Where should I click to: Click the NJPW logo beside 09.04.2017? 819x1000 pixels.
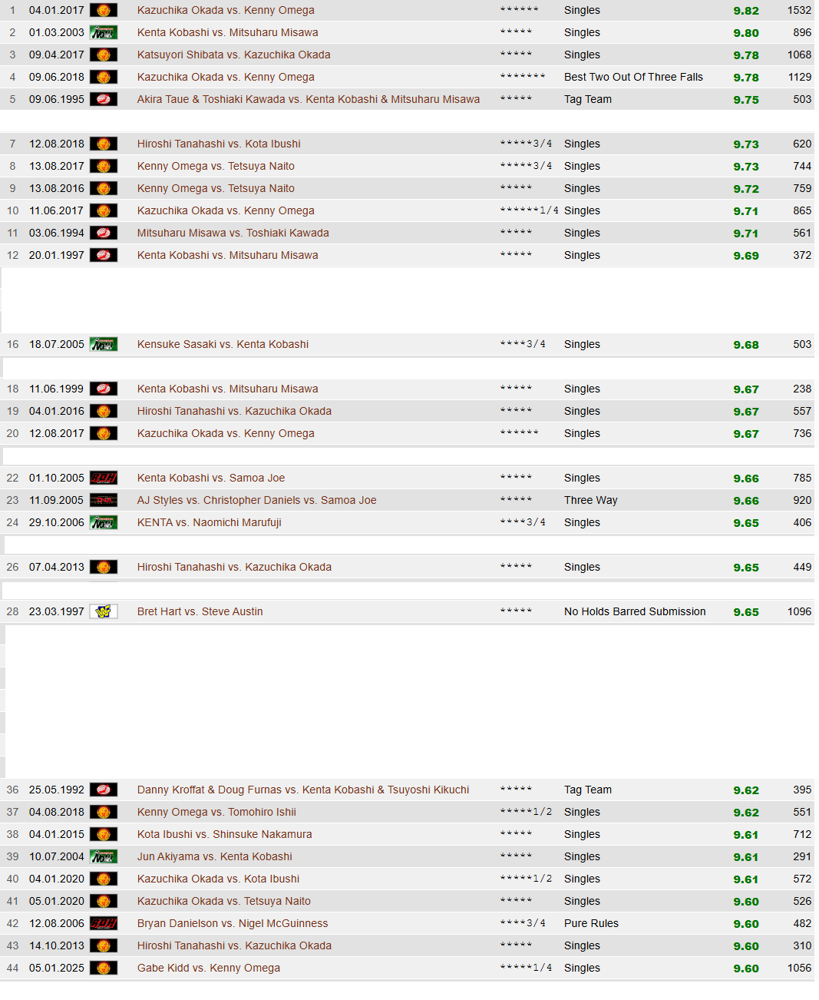coord(104,55)
